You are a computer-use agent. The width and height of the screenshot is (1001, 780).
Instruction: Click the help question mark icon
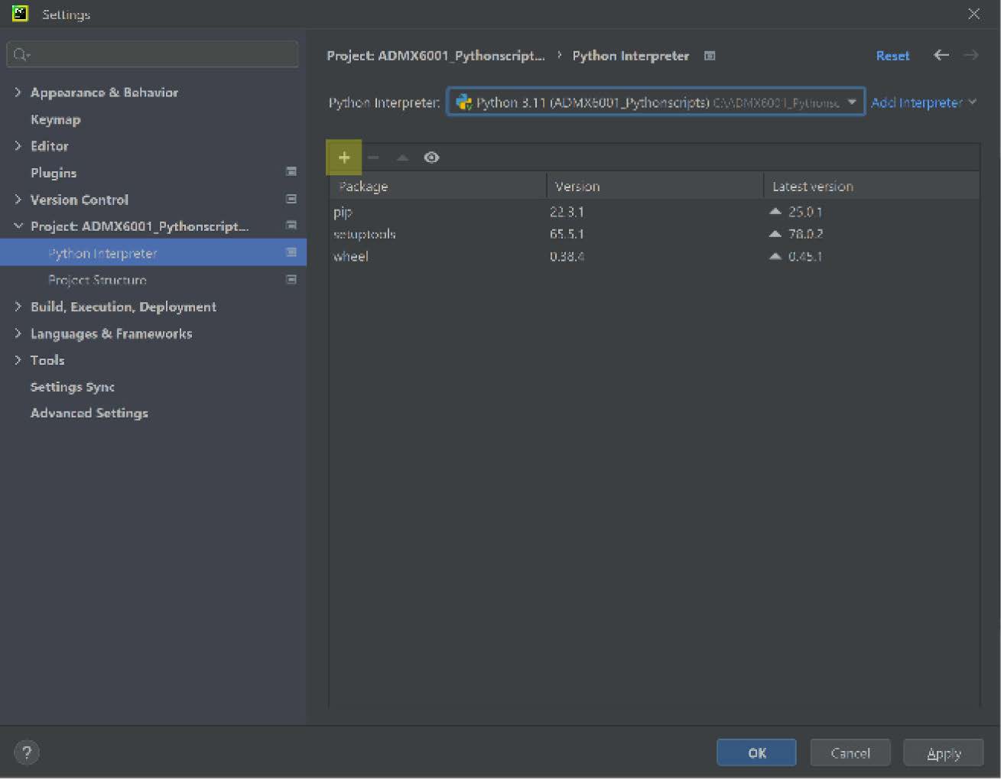(x=27, y=752)
